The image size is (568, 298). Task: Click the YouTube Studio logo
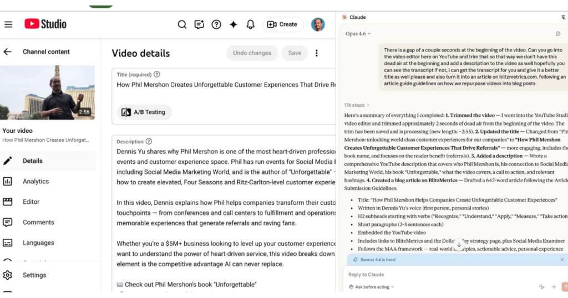tap(45, 24)
